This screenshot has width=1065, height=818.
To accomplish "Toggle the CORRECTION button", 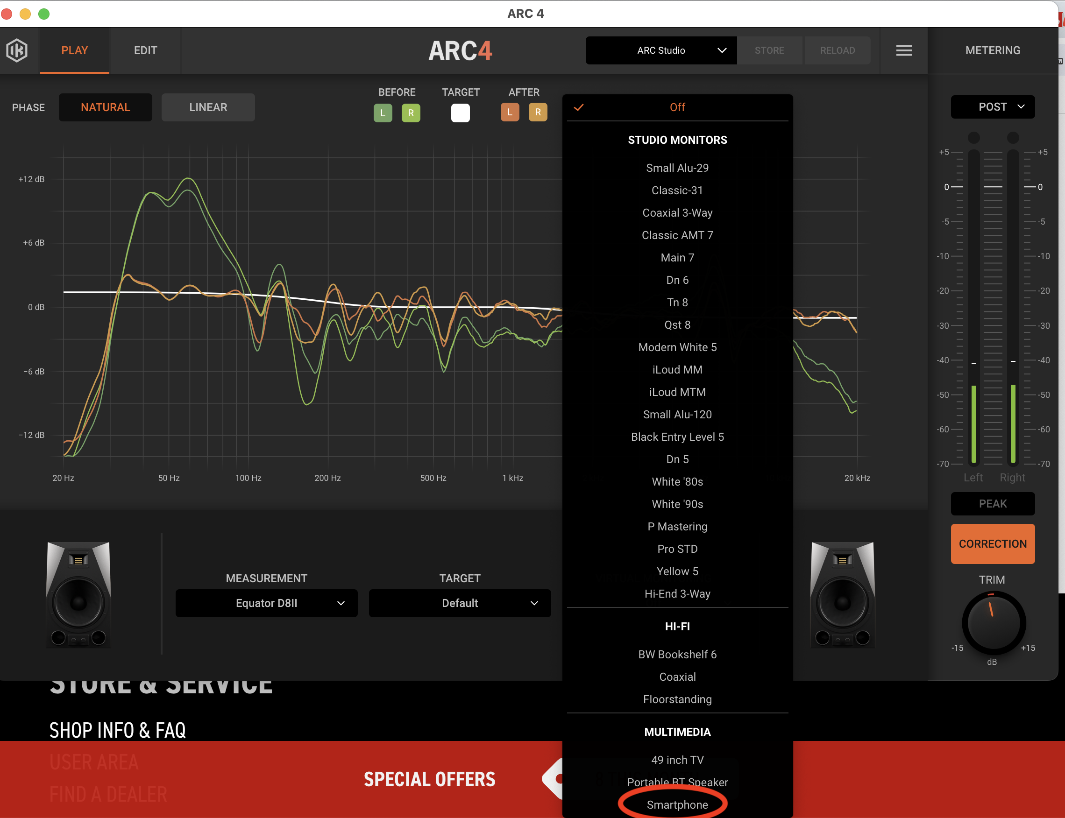I will pos(993,544).
